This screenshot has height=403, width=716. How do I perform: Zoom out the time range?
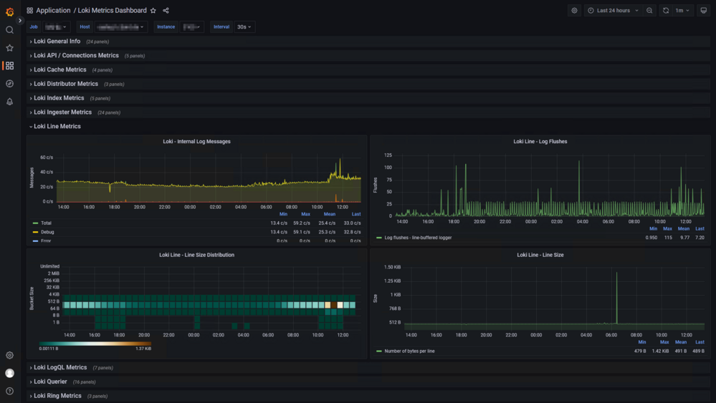click(649, 11)
